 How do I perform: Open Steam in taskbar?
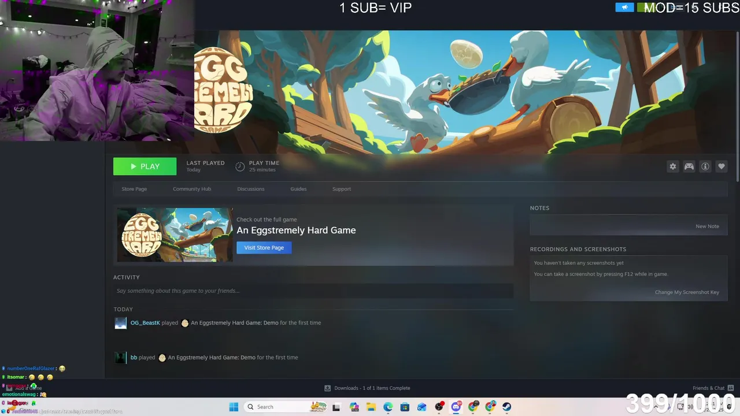tap(507, 407)
